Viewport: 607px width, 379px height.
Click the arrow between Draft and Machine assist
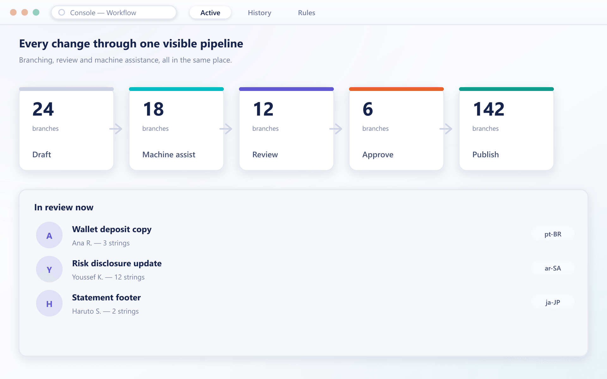(x=116, y=129)
